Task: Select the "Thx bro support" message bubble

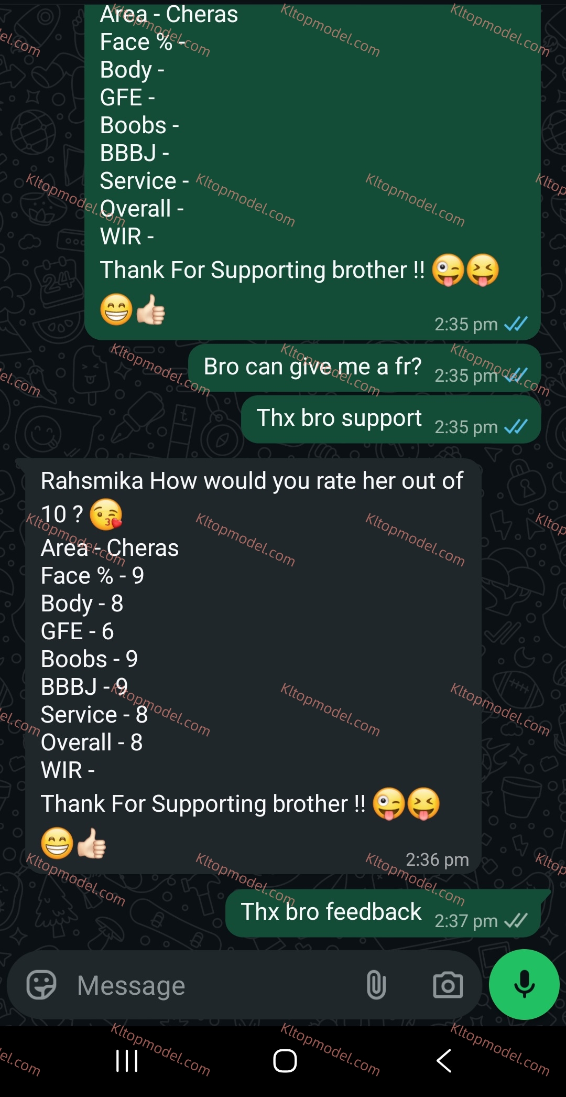Action: pyautogui.click(x=391, y=420)
